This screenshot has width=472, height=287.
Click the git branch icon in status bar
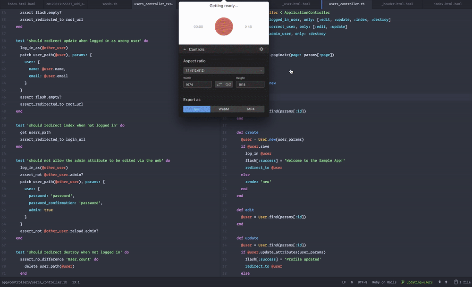pos(403,282)
